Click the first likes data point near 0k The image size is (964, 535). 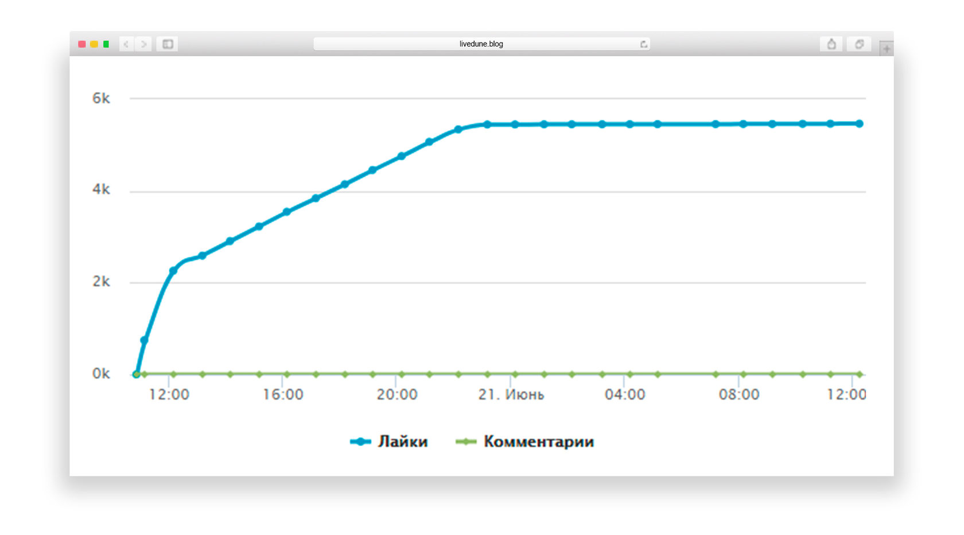pos(137,374)
